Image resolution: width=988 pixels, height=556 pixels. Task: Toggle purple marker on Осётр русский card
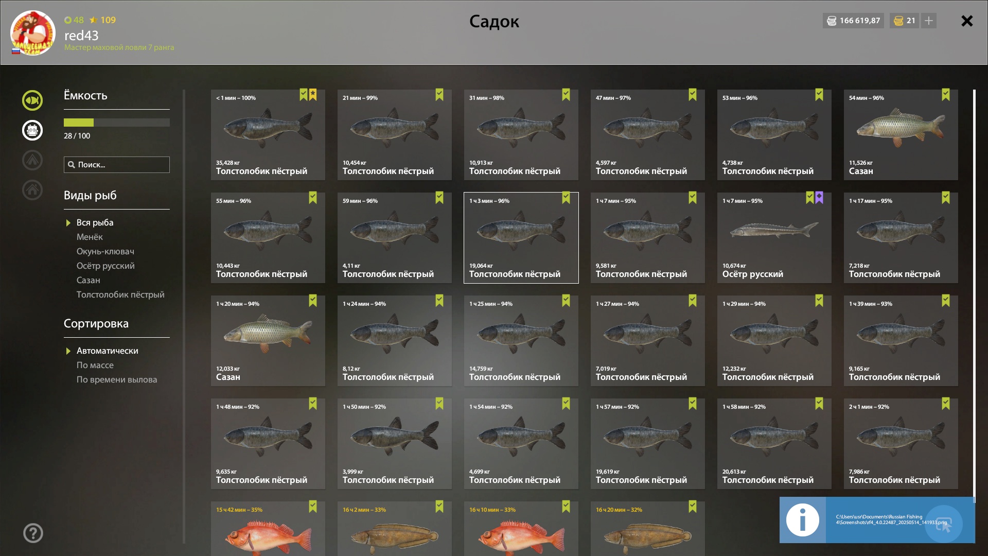coord(819,198)
